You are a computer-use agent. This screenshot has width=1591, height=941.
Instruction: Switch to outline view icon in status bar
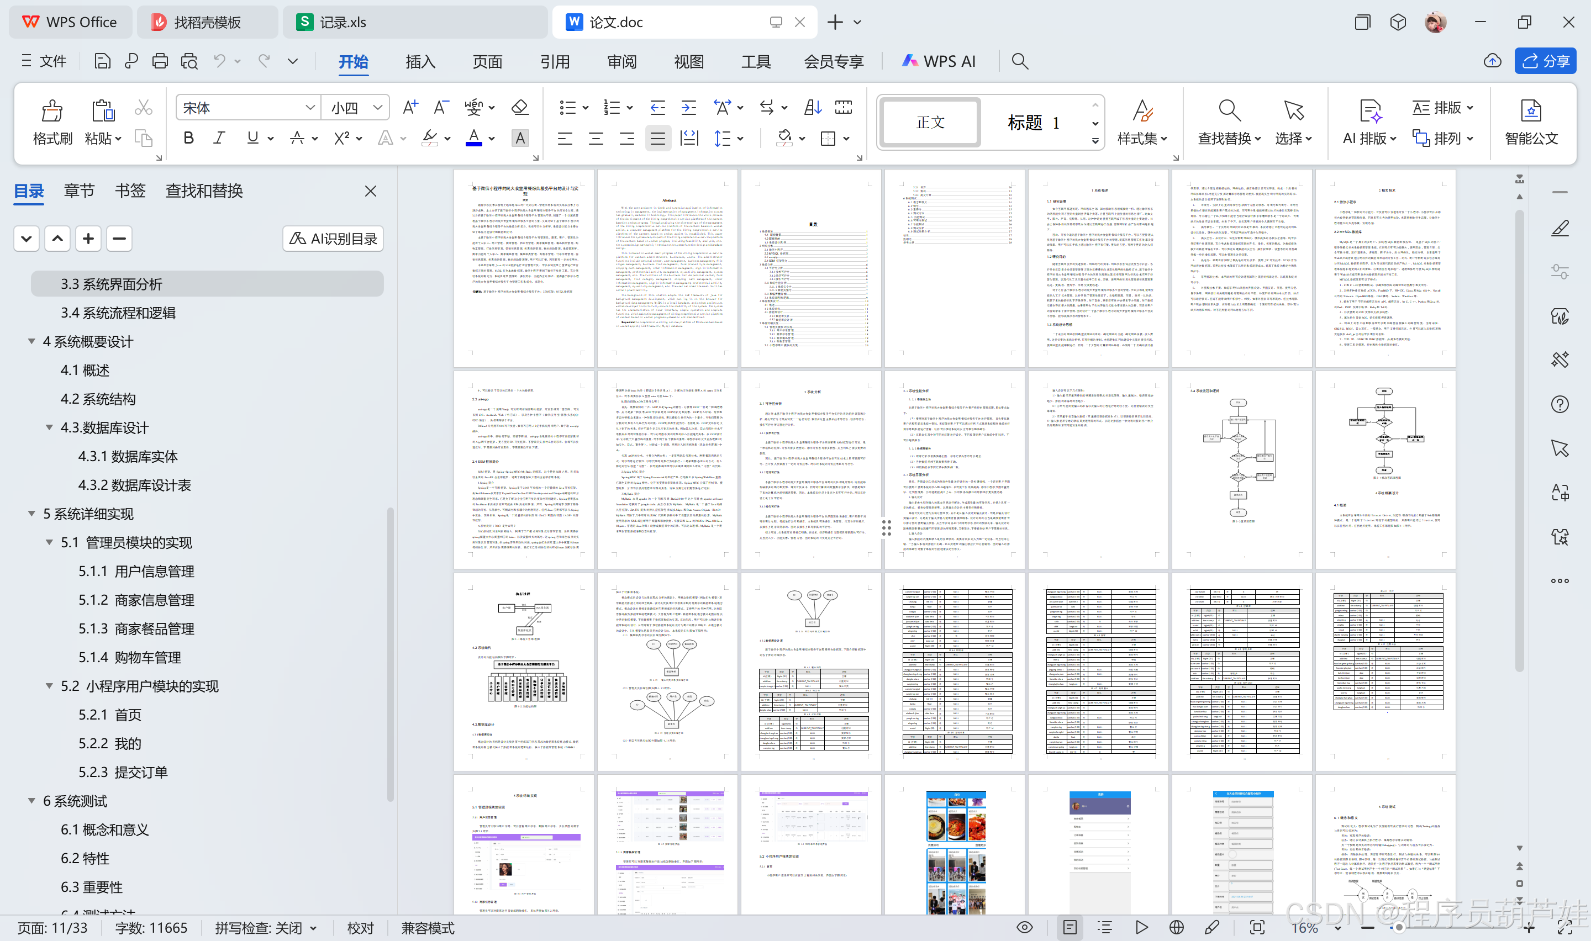coord(1105,927)
